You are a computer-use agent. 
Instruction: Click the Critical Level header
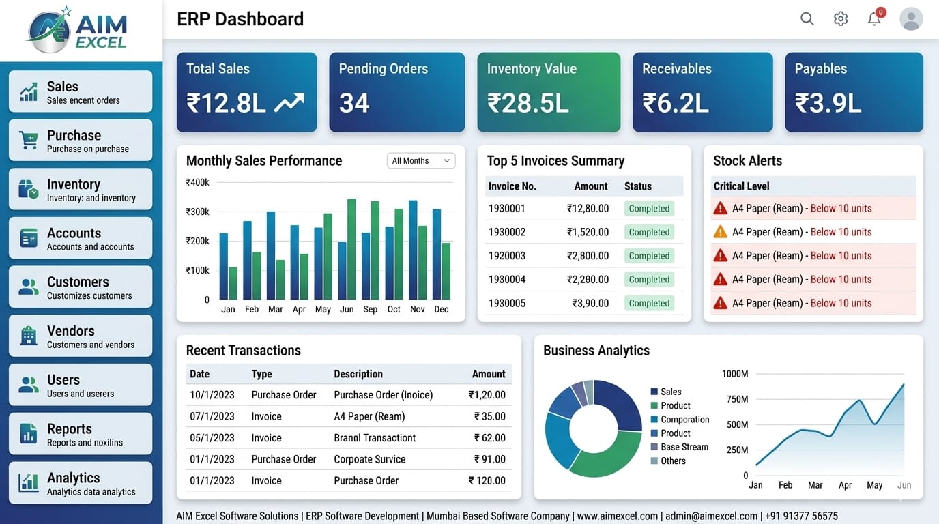click(x=742, y=186)
